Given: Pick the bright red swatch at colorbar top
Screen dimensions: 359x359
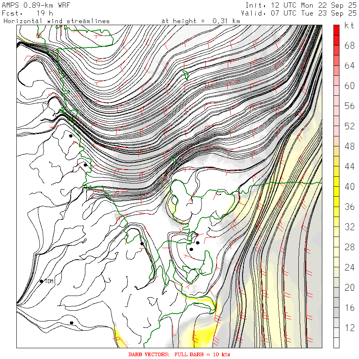Looking at the screenshot, I should coord(336,29).
